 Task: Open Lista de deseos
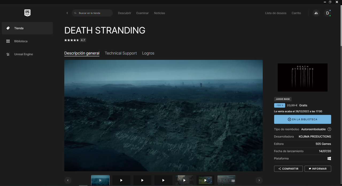[276, 13]
